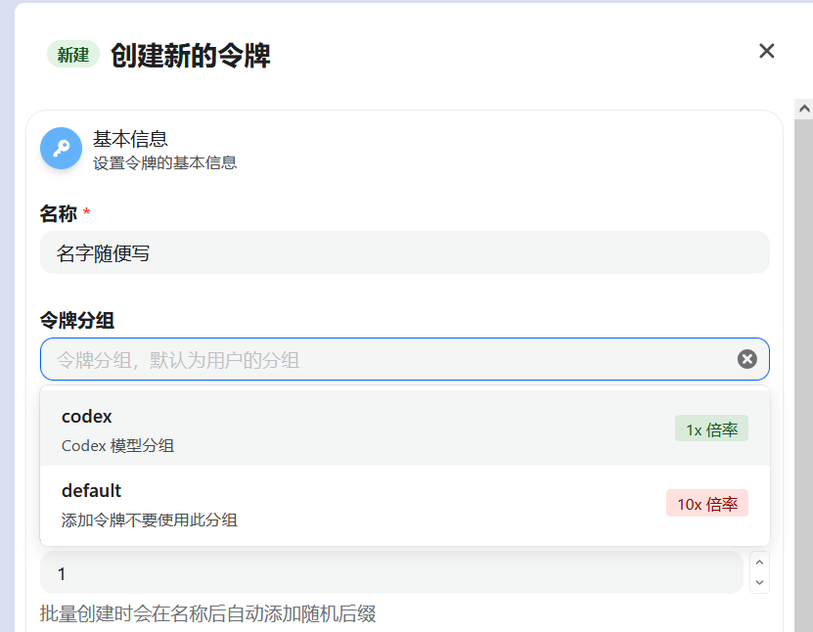Click the 名称 field label

(59, 212)
